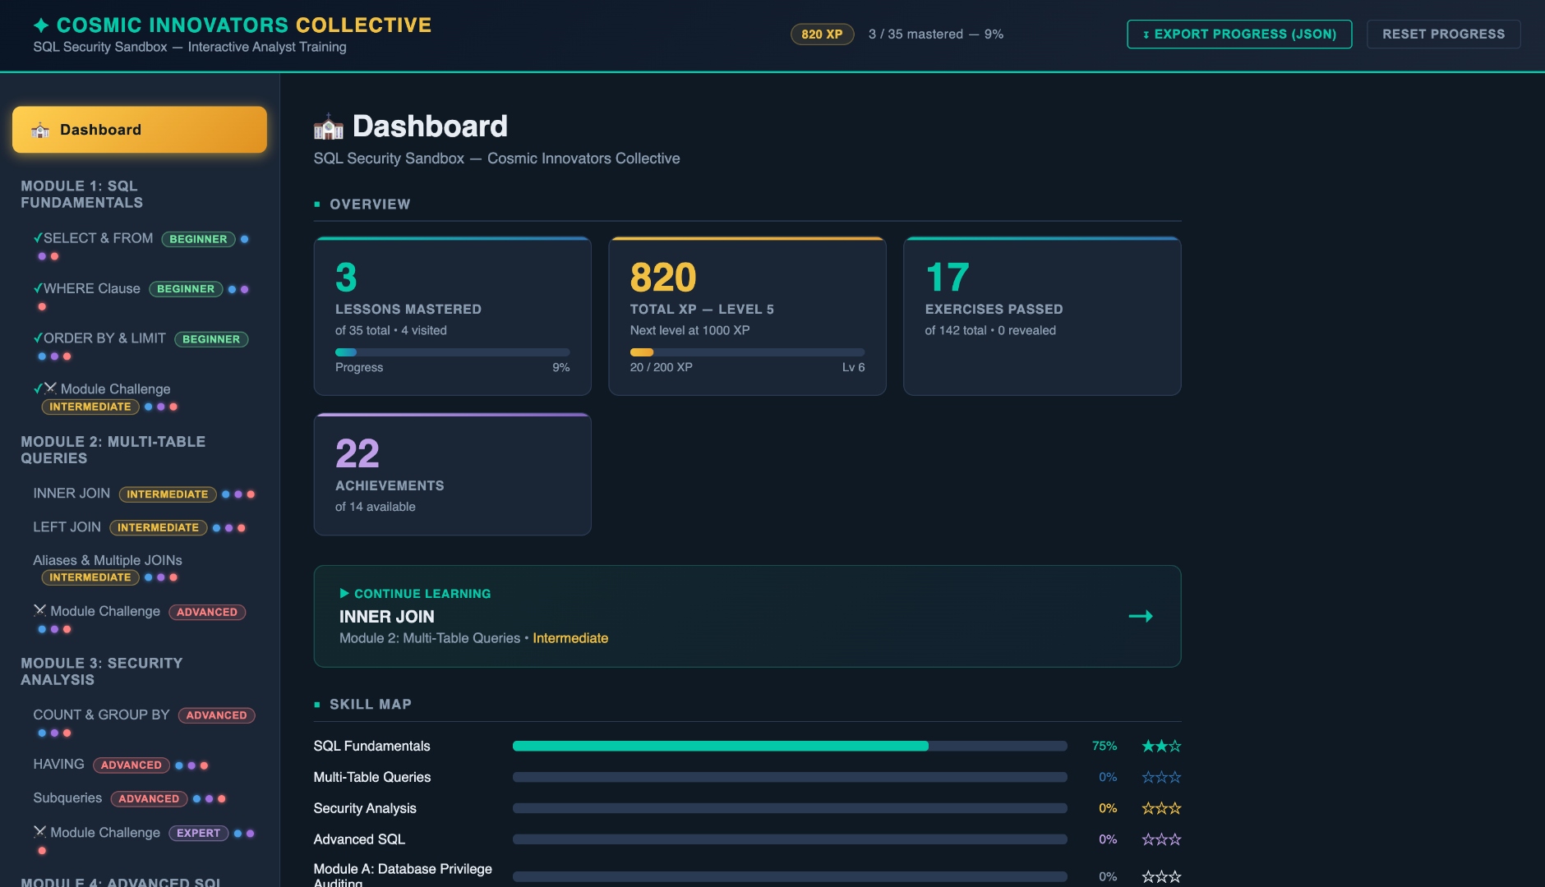
Task: Click the arrow on the Continue Learning card
Action: pos(1141,616)
